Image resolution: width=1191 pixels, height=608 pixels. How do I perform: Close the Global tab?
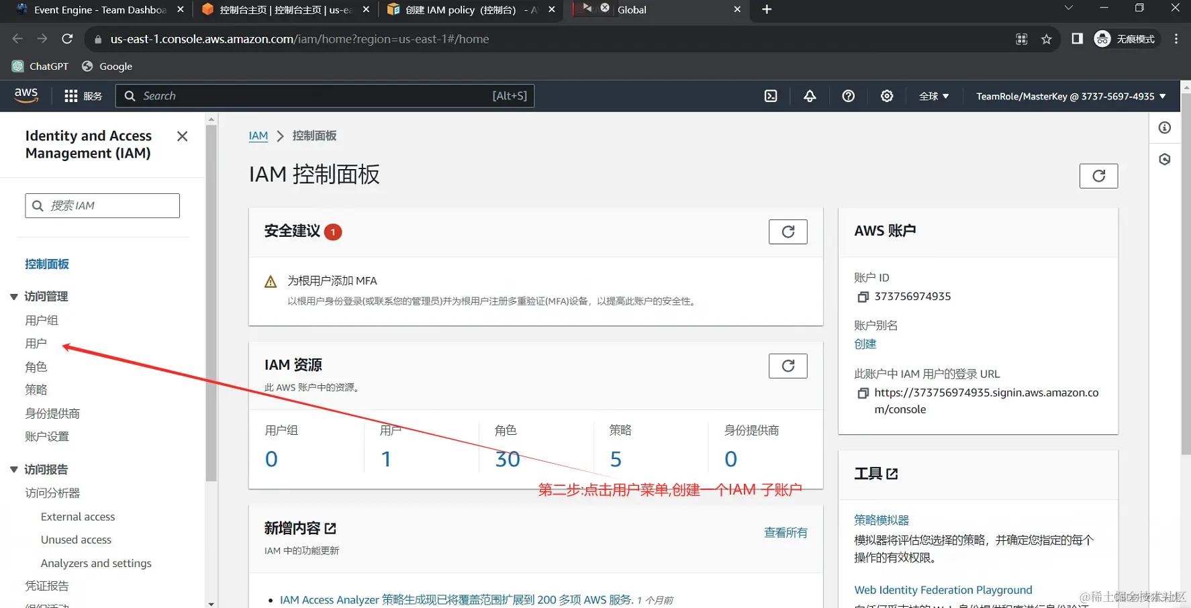737,9
